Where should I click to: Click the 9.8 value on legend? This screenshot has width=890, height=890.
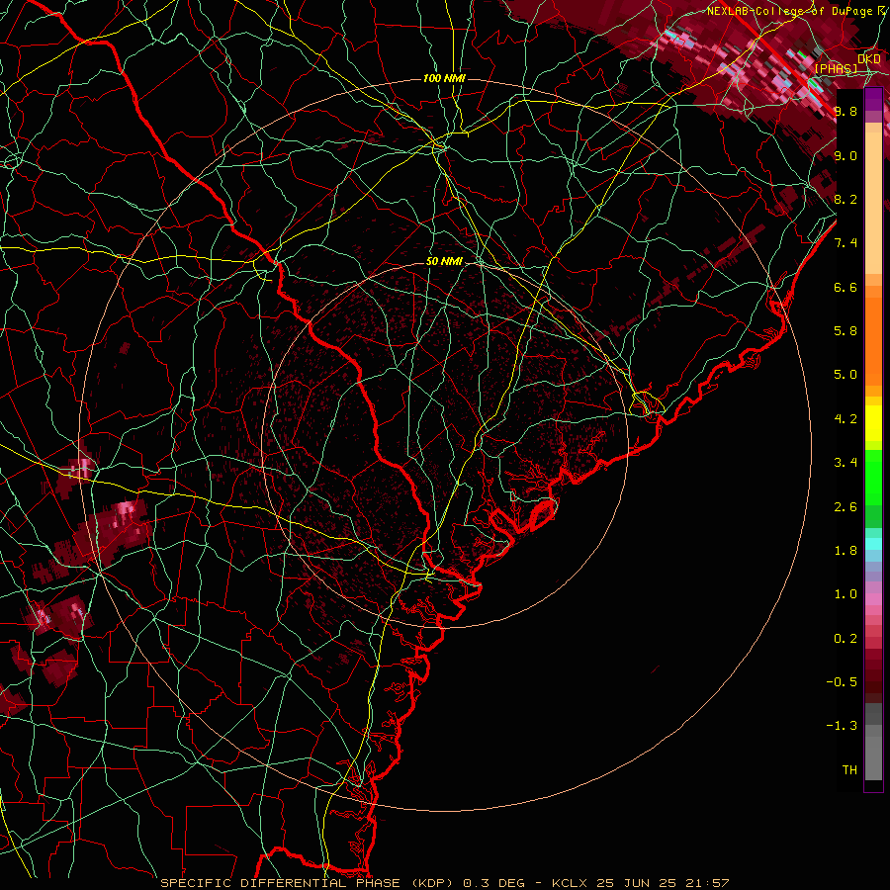pos(845,111)
